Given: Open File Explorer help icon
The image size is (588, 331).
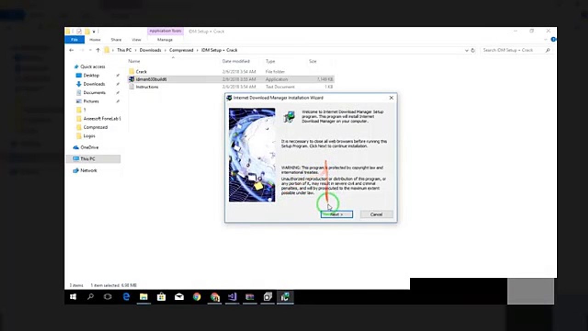Looking at the screenshot, I should [553, 40].
